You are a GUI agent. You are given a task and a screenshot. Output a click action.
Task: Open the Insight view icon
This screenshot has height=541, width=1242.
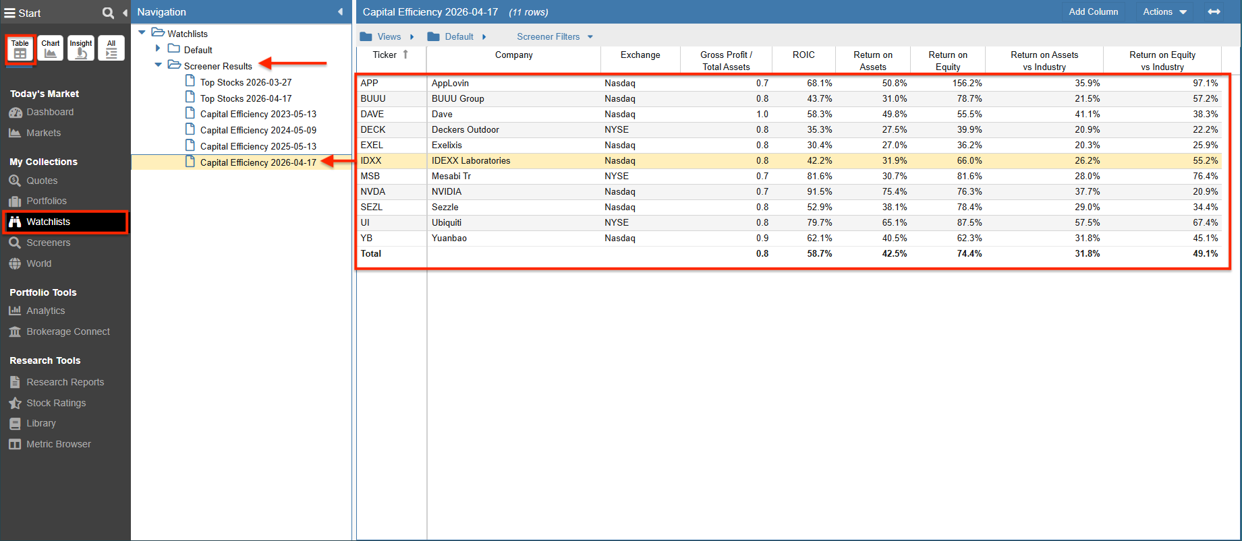click(x=80, y=49)
